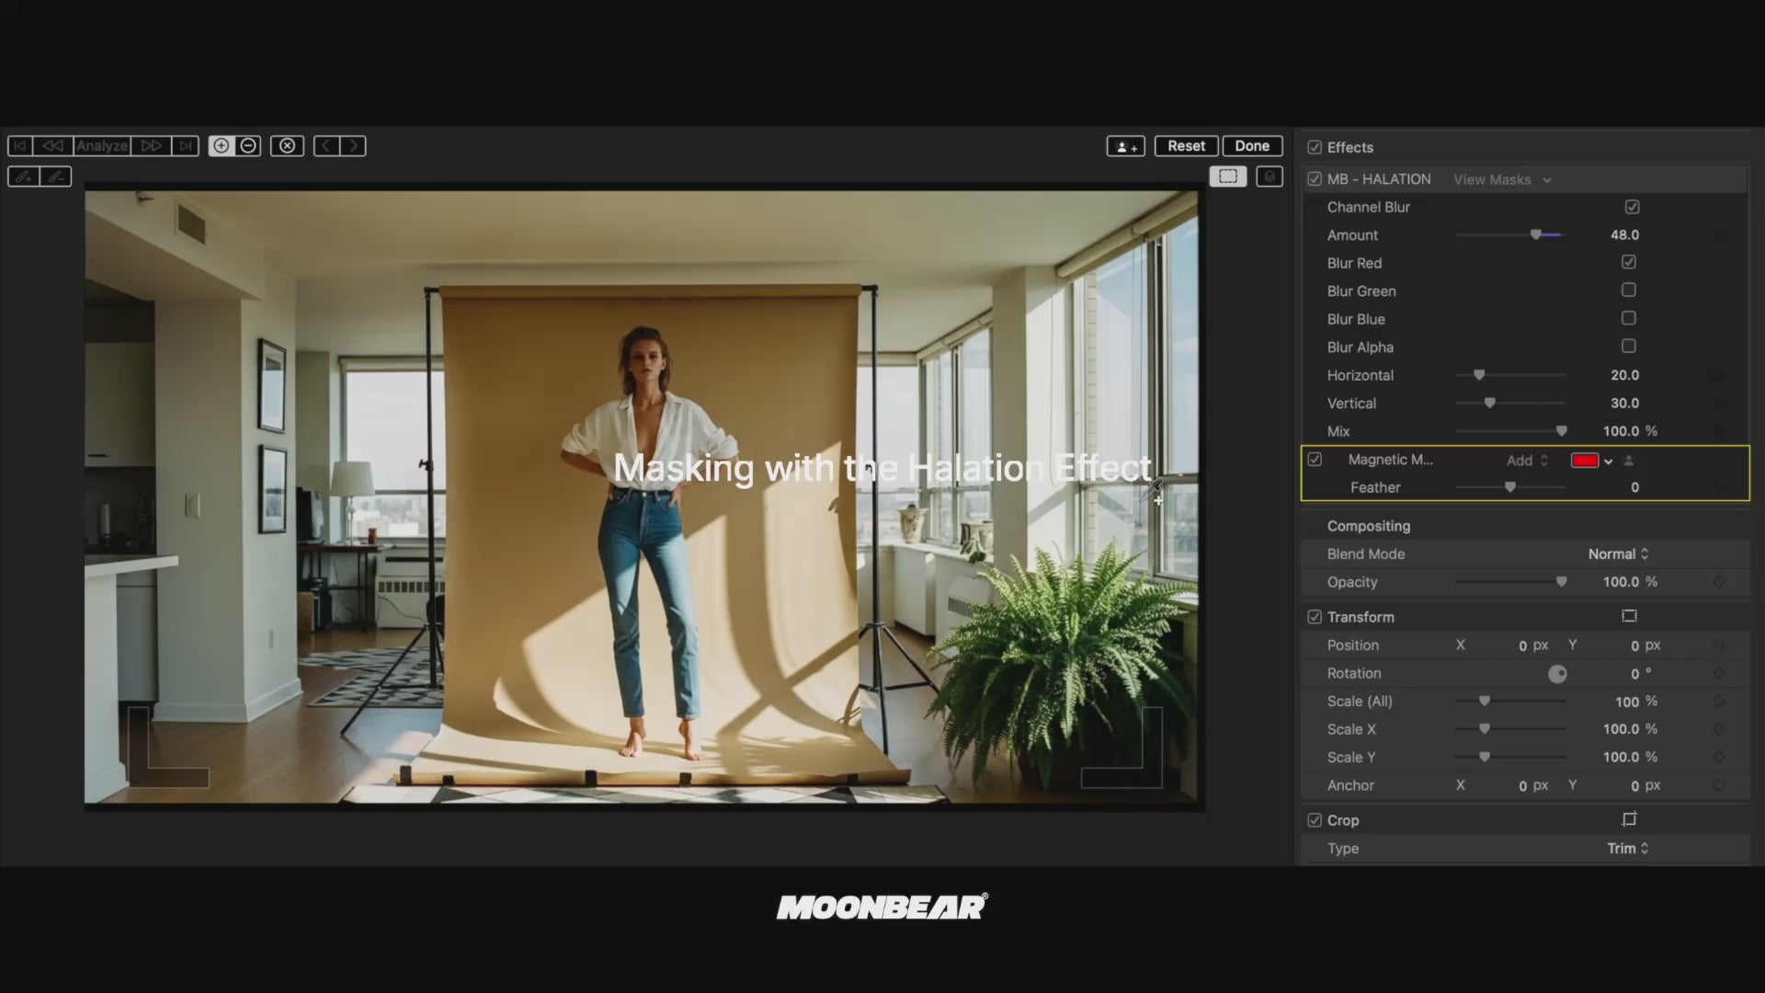Click the add-mask plus circle icon
This screenshot has height=993, width=1765.
tap(222, 146)
